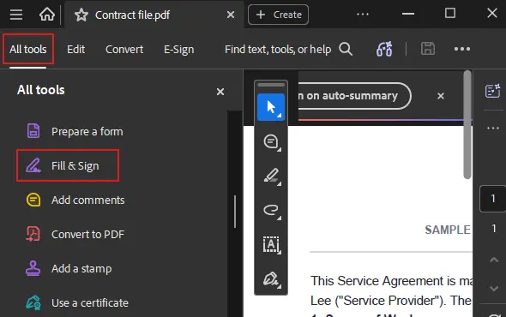Click the All tools panel scrollbar
This screenshot has width=506, height=317.
(235, 212)
